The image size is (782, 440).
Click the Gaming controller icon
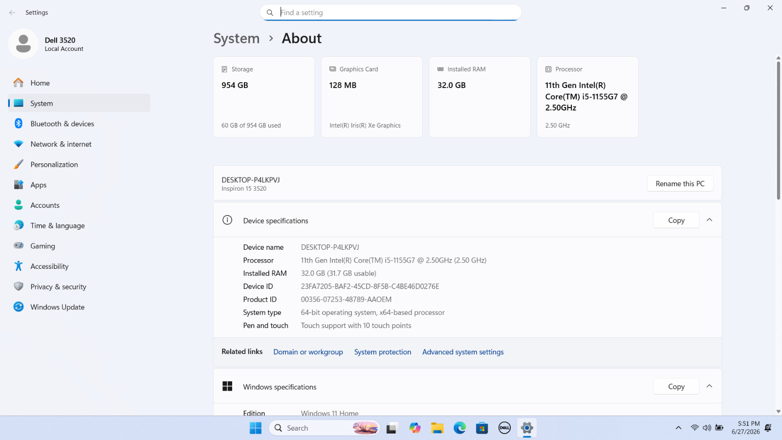point(19,245)
